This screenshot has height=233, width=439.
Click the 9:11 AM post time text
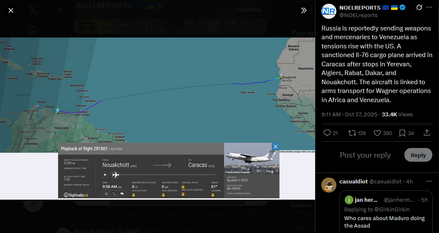(x=331, y=114)
